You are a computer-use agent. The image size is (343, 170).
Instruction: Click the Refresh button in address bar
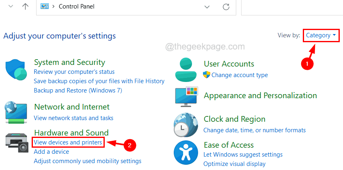pos(226,6)
